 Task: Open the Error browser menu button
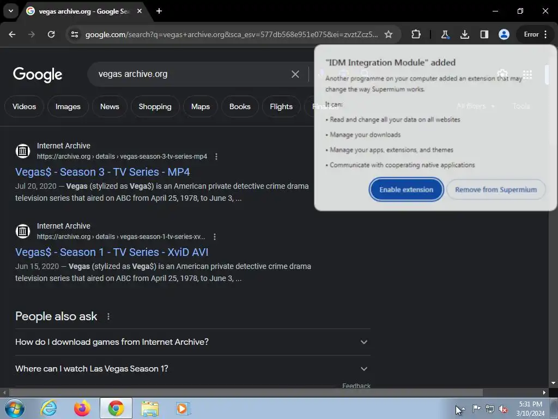[x=535, y=34]
